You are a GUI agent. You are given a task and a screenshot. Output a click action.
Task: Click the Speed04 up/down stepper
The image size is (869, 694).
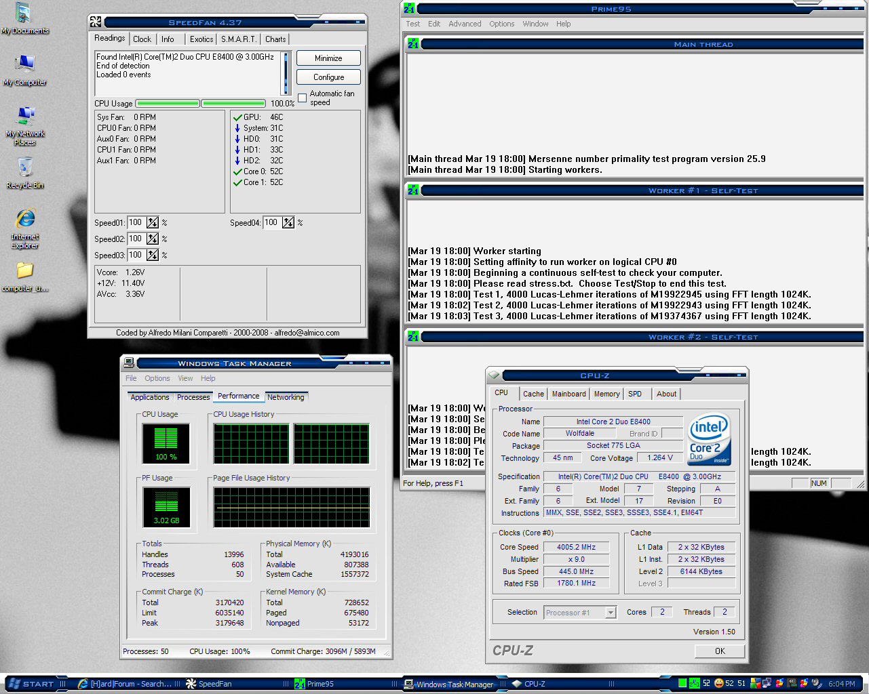pyautogui.click(x=288, y=222)
